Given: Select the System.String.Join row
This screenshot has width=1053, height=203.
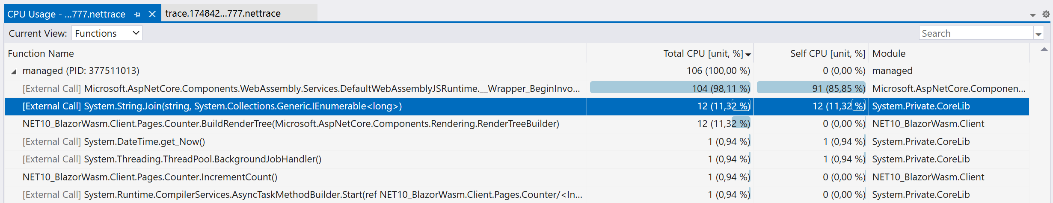Looking at the screenshot, I should [516, 106].
